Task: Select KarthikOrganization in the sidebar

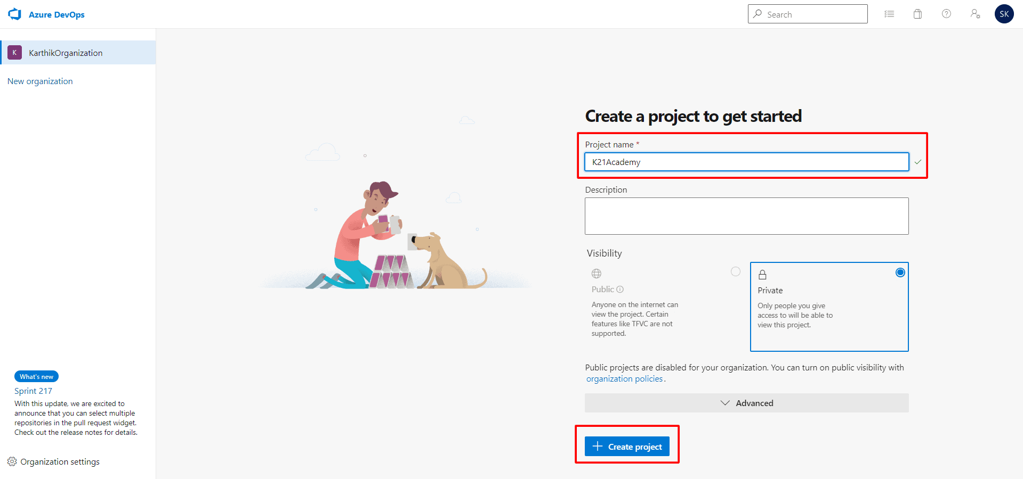Action: (x=65, y=52)
